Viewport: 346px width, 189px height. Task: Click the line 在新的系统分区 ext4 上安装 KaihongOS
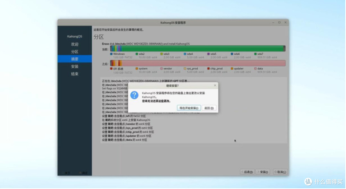coord(126,120)
